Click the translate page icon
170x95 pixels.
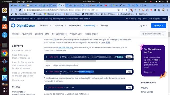[118, 10]
